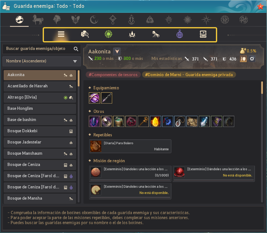Select the telescope filter icon
This screenshot has width=267, height=233.
tap(156, 34)
